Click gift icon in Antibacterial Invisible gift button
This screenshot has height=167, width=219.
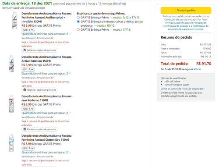[25, 50]
